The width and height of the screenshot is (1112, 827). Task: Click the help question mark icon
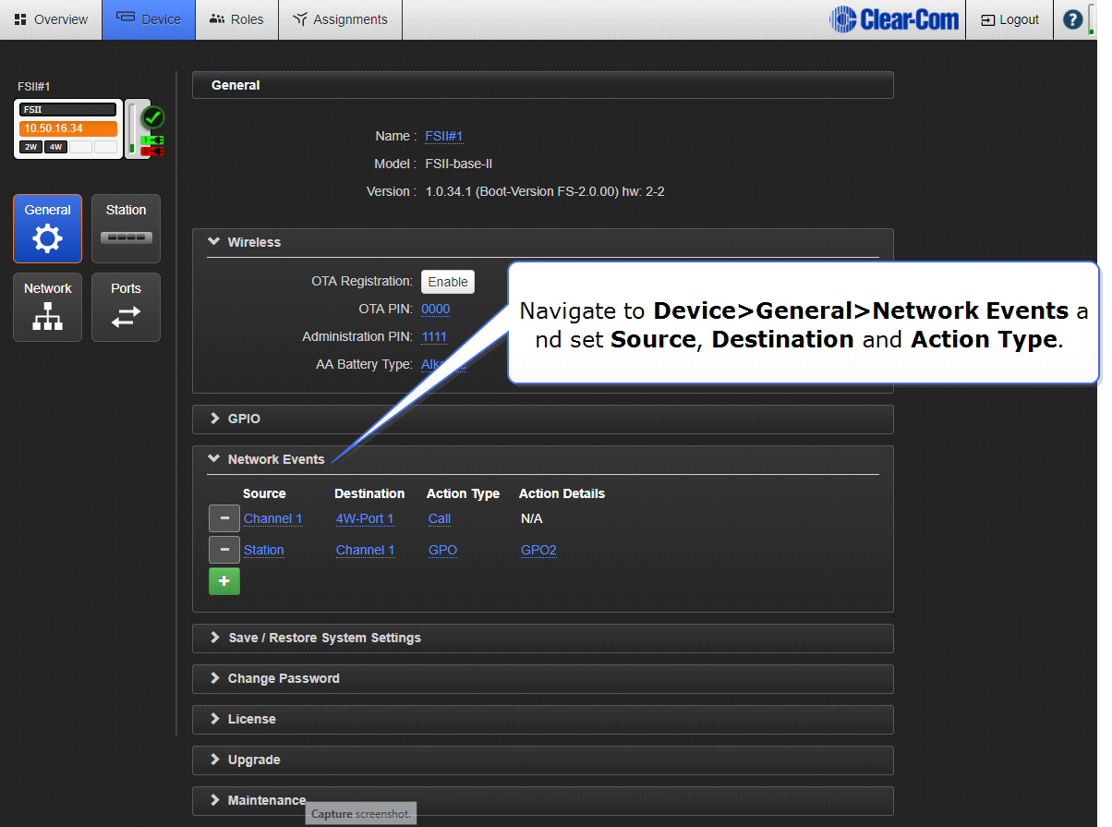pyautogui.click(x=1072, y=19)
